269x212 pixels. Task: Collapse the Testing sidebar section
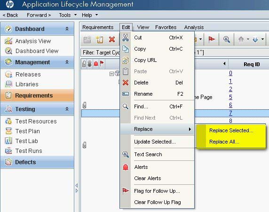pos(67,109)
